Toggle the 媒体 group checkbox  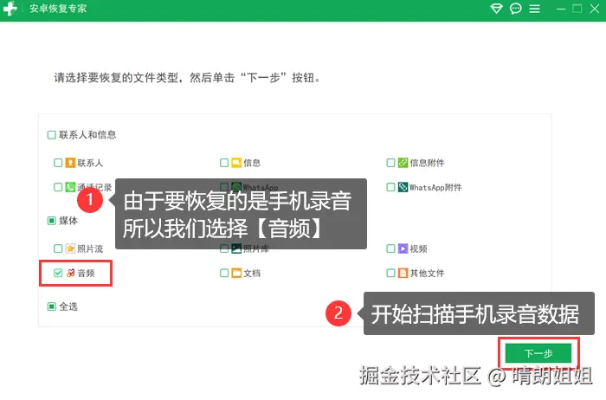51,221
